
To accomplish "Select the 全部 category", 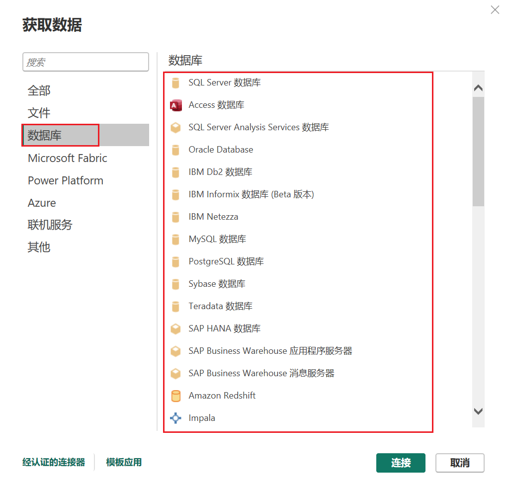I will (85, 90).
